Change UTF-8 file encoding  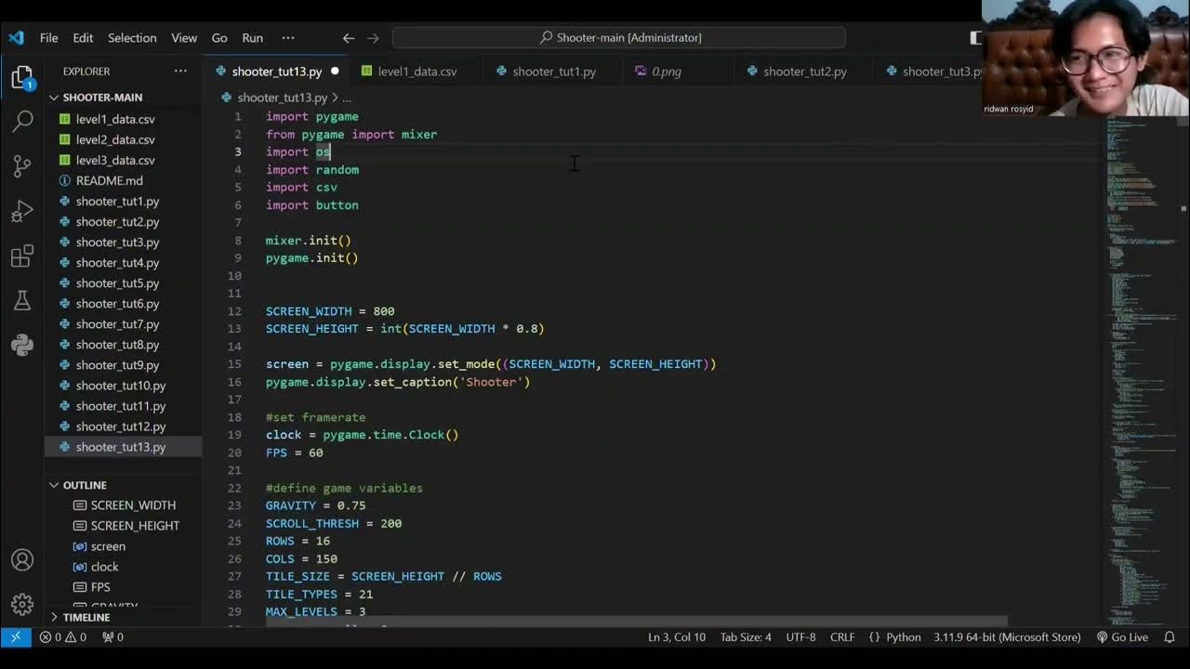coord(800,637)
